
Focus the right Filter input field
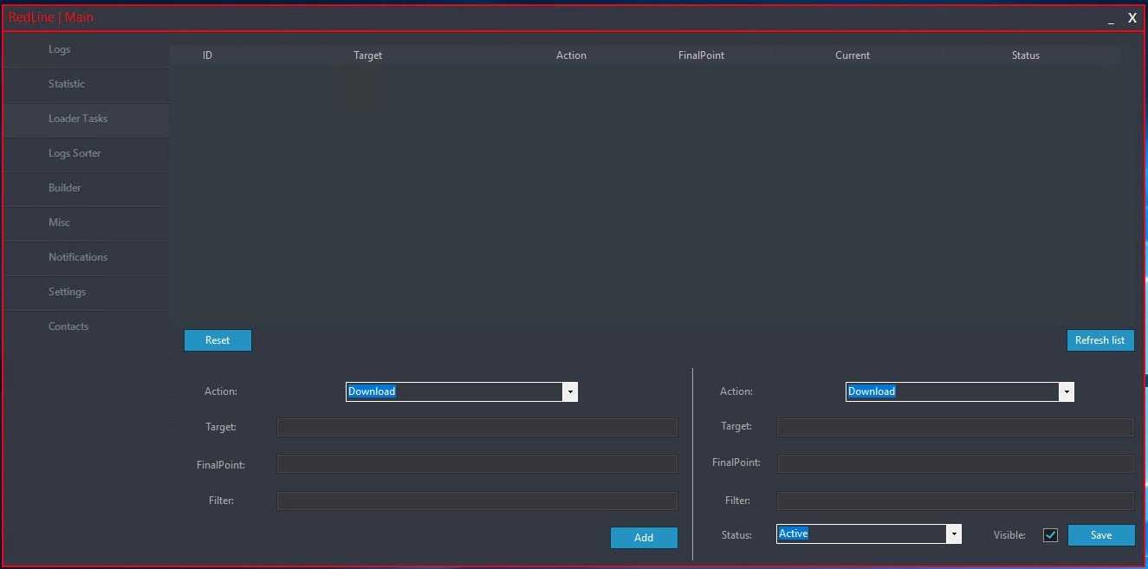[956, 501]
